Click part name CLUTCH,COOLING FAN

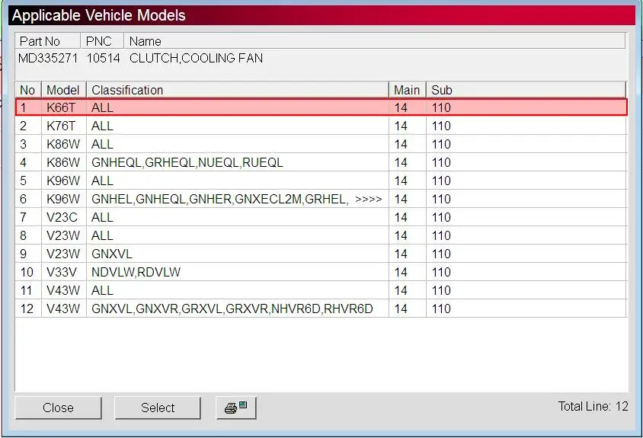(x=196, y=58)
